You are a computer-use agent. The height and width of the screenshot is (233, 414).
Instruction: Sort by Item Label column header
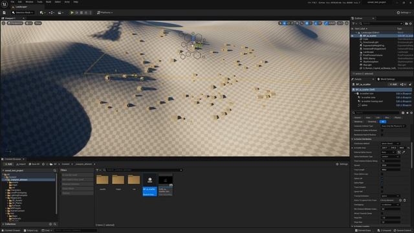(x=361, y=28)
